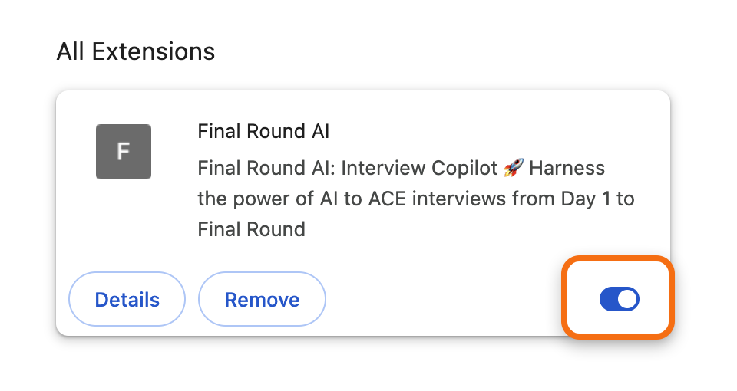The width and height of the screenshot is (737, 391).
Task: Click the rocket icon before Harness
Action: pyautogui.click(x=514, y=168)
